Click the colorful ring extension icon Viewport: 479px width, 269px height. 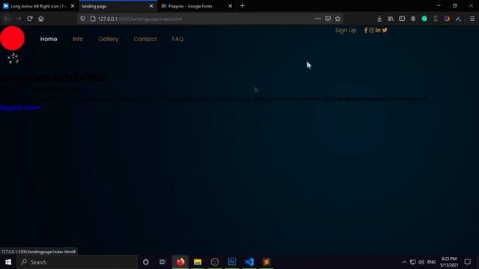pos(447,19)
